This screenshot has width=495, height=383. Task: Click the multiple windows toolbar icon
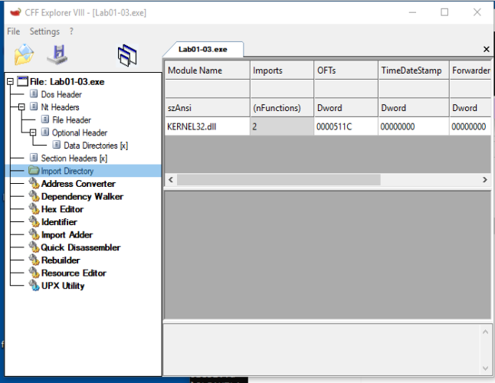pos(127,55)
